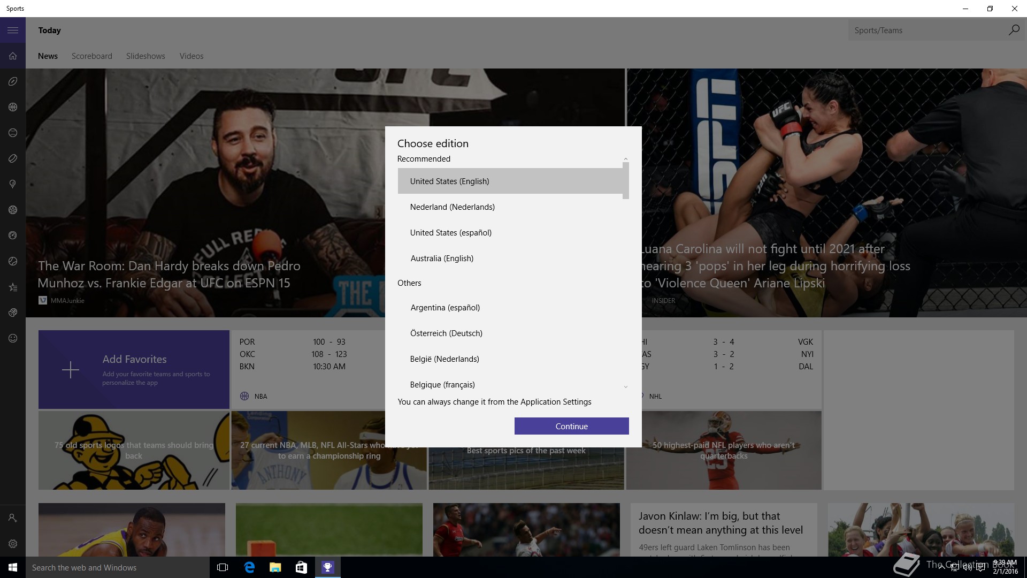Click the taskbar clock showing 2/1/2016
The image size is (1027, 578).
(x=1005, y=567)
